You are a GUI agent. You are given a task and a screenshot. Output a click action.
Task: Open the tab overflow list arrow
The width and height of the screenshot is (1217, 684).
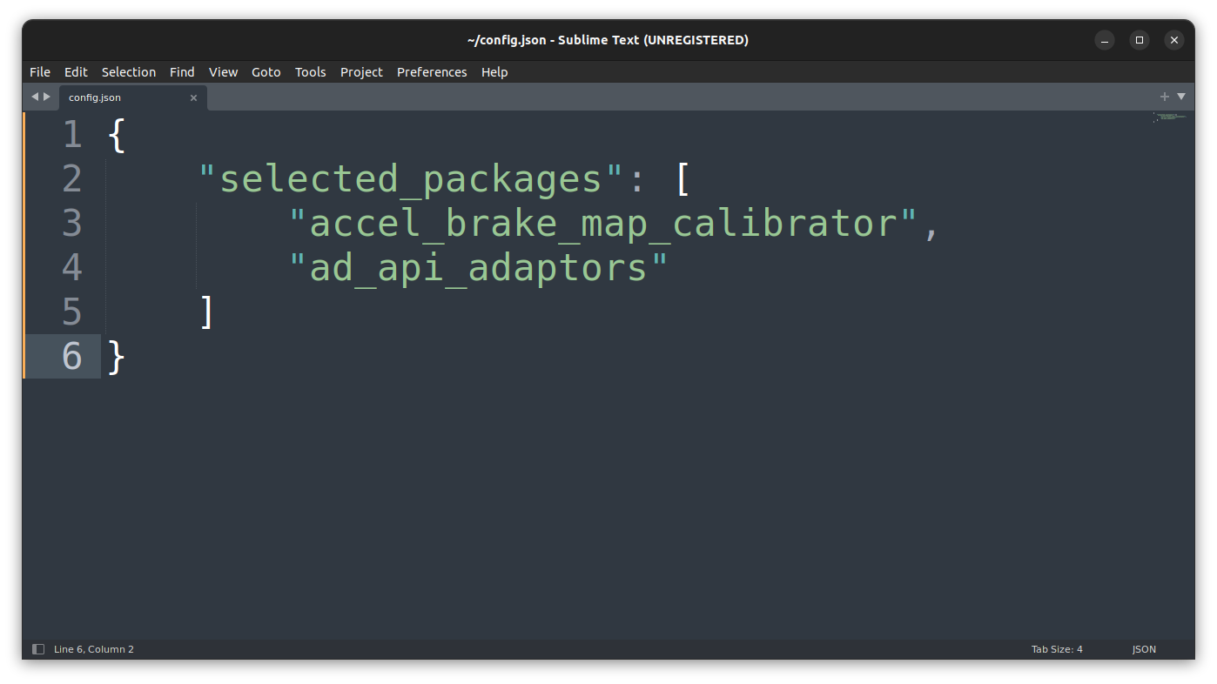pos(1181,97)
